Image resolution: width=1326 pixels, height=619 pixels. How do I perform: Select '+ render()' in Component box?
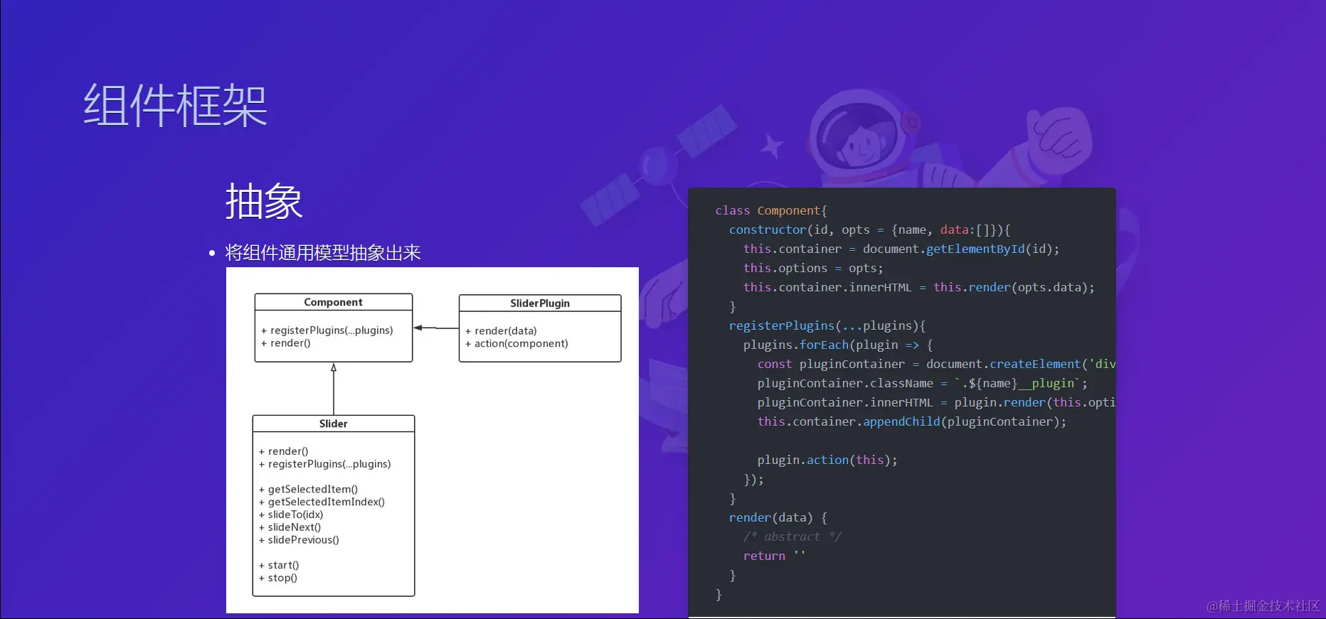[x=286, y=343]
